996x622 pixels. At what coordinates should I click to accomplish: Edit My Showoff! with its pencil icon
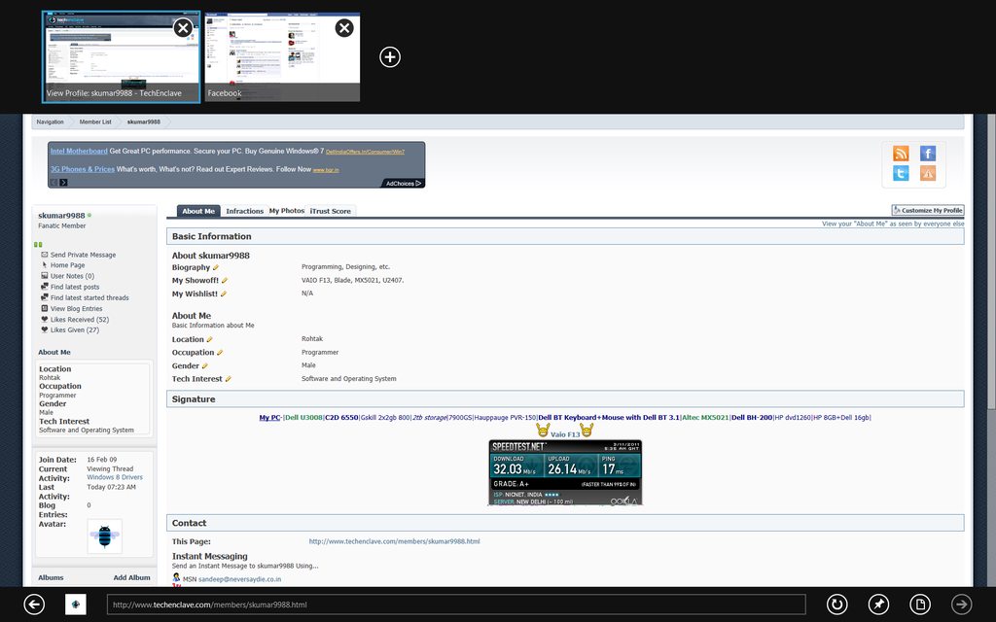coord(225,281)
